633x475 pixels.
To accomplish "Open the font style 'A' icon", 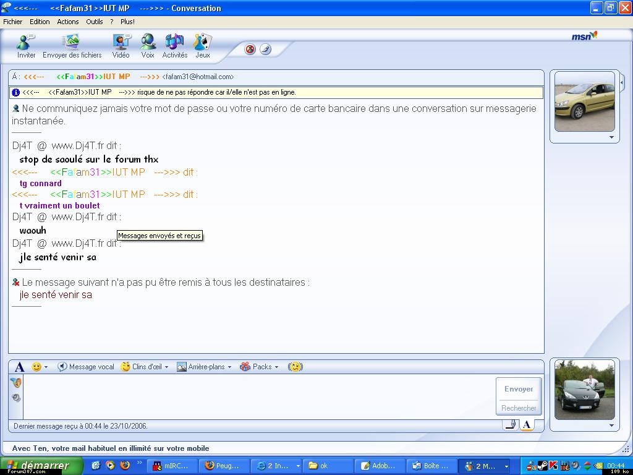I will (19, 367).
